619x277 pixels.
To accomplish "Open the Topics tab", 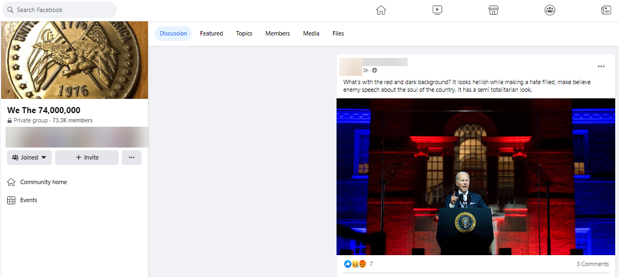I will 244,33.
